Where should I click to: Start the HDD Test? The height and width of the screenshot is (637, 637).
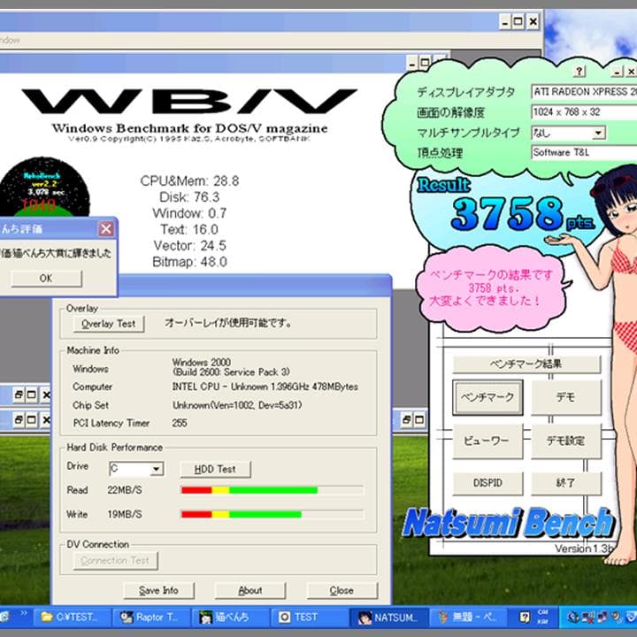click(215, 469)
